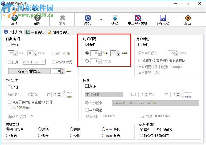Enable 允许 checkbox under 日期/时间

(10, 45)
